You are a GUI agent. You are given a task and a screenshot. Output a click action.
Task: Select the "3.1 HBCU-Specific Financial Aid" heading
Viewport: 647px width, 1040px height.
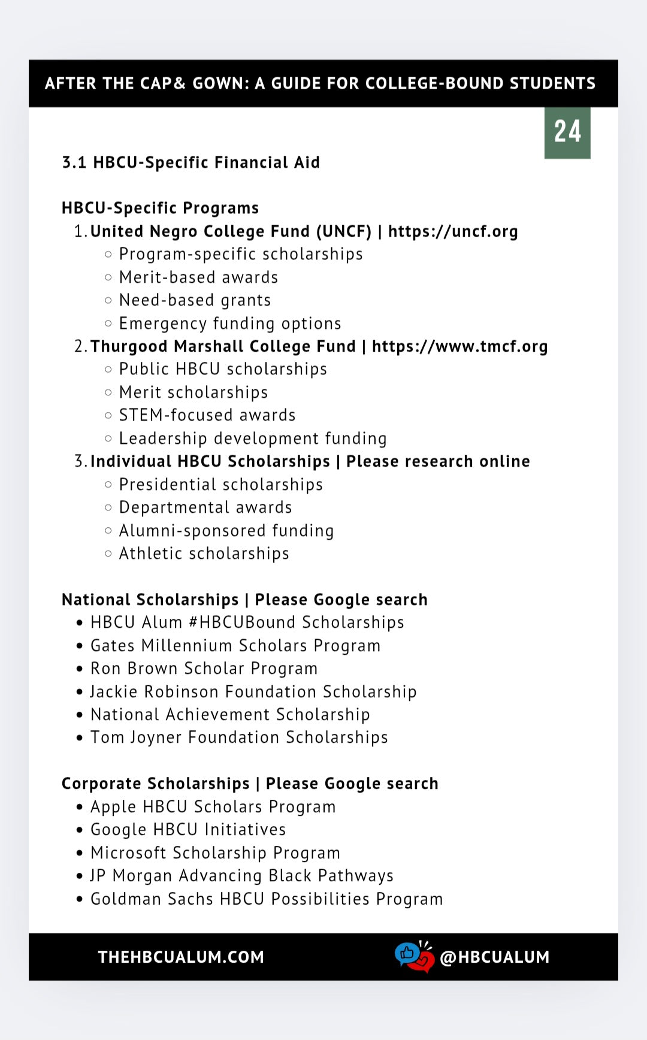(x=191, y=162)
